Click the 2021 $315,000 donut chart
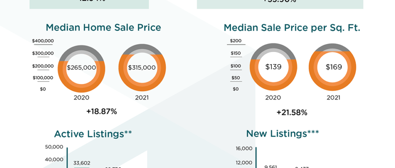This screenshot has width=395, height=168. (x=142, y=69)
